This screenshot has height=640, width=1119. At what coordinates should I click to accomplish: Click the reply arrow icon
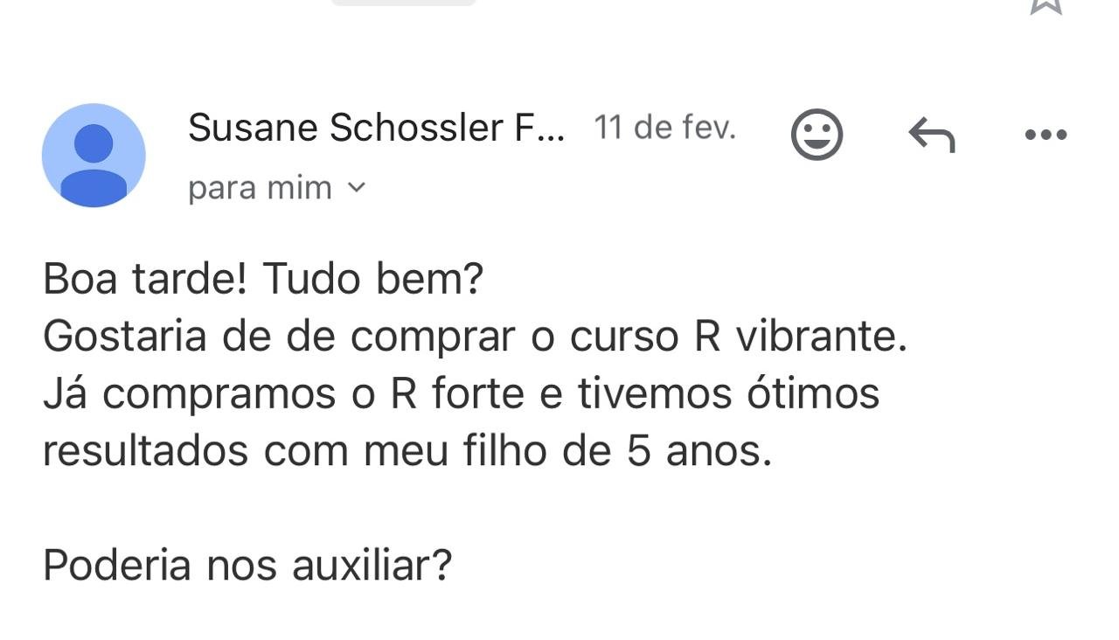(932, 134)
